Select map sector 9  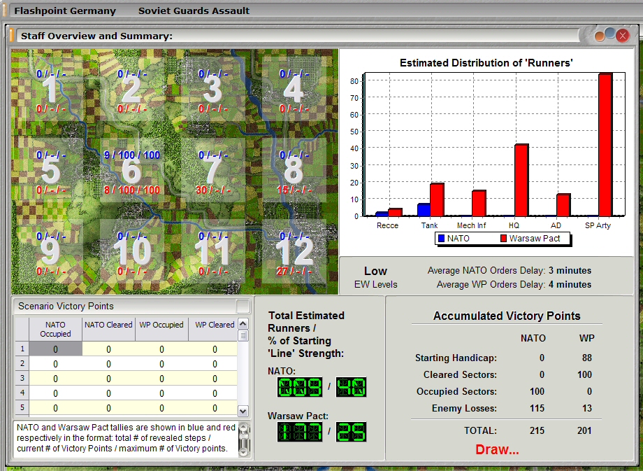(x=51, y=251)
